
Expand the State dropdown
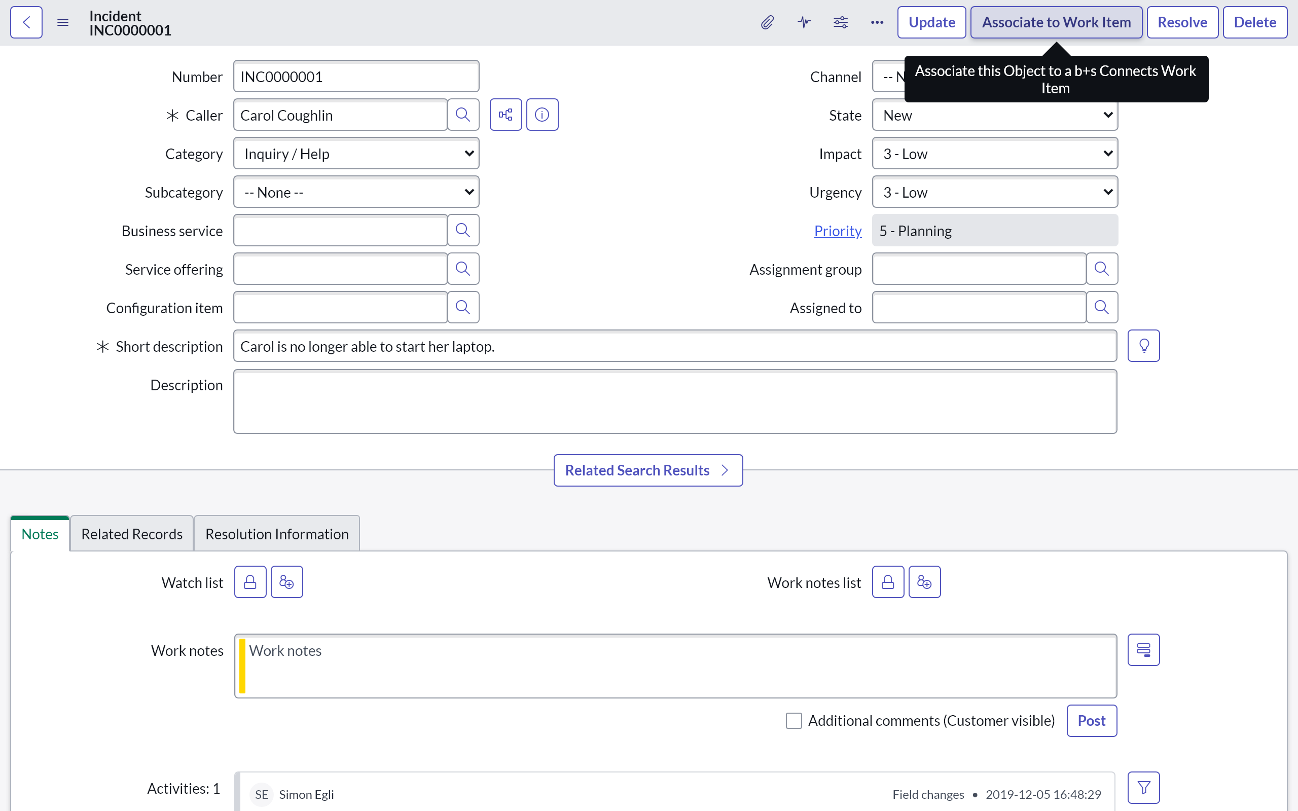point(994,116)
